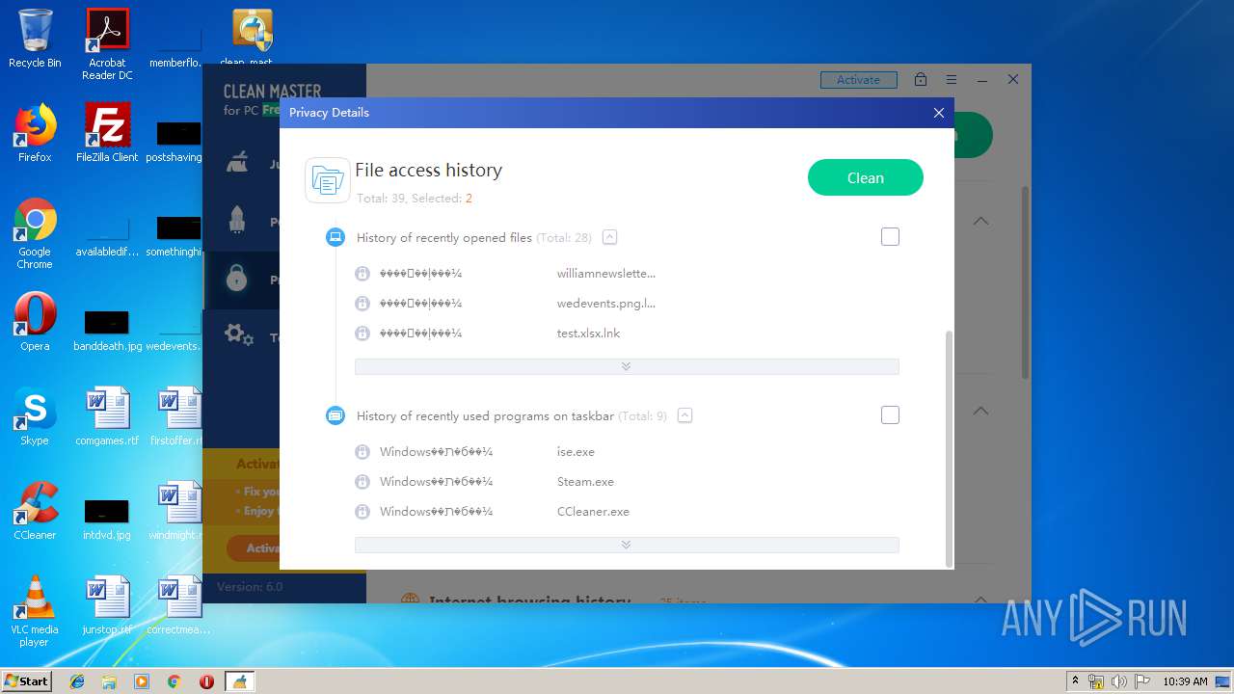Open Firefox desktop shortcut
The width and height of the screenshot is (1234, 694).
(x=35, y=134)
